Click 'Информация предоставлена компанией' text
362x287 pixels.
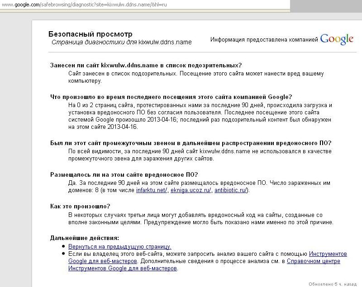(264, 40)
